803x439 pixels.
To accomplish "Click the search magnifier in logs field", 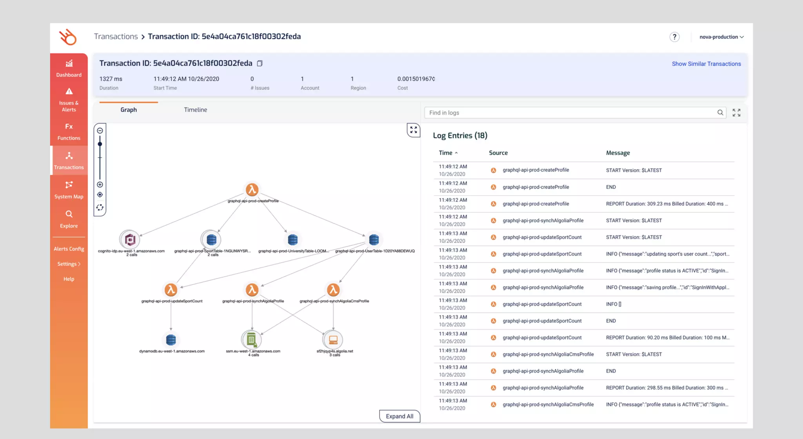I will (x=720, y=113).
